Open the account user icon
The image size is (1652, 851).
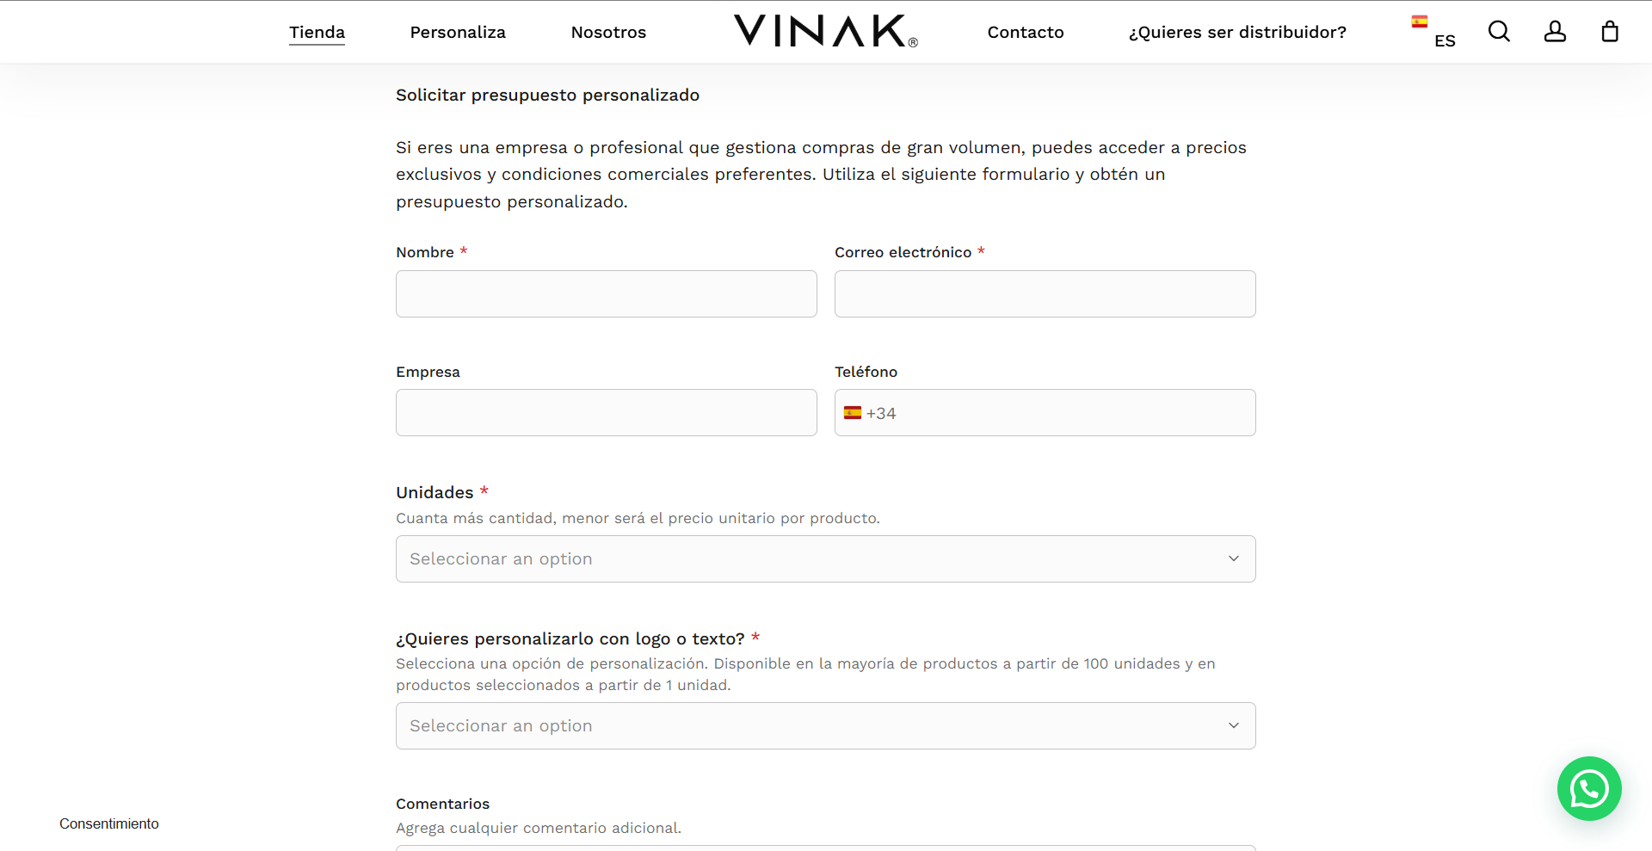coord(1555,32)
